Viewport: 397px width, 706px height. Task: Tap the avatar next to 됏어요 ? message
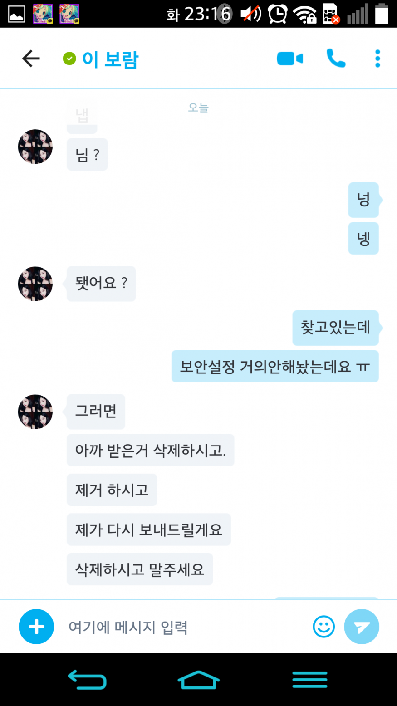pyautogui.click(x=35, y=284)
